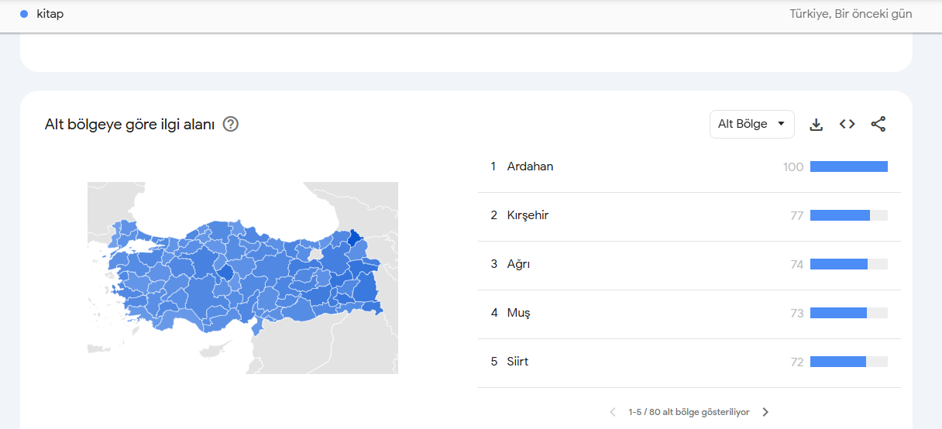Click the kitap search term label
Image resolution: width=942 pixels, height=429 pixels.
coord(50,14)
